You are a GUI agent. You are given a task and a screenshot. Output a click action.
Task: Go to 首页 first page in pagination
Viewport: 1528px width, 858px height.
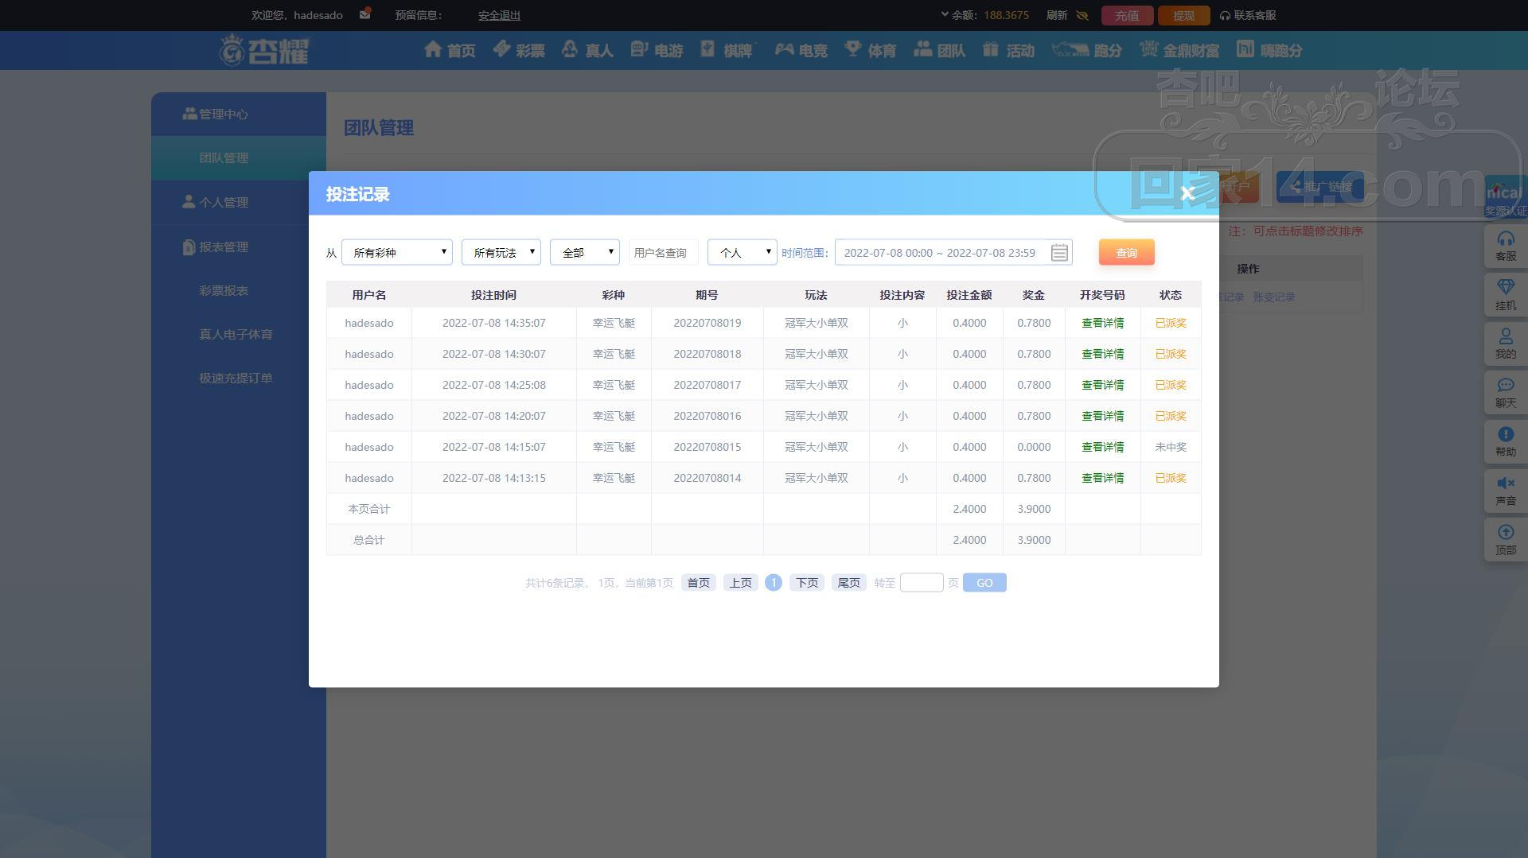click(698, 583)
